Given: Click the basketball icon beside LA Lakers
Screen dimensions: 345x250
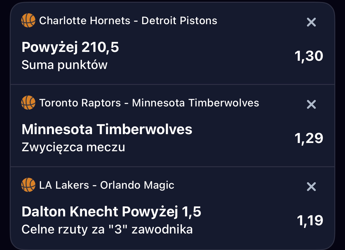Looking at the screenshot, I should (x=28, y=185).
